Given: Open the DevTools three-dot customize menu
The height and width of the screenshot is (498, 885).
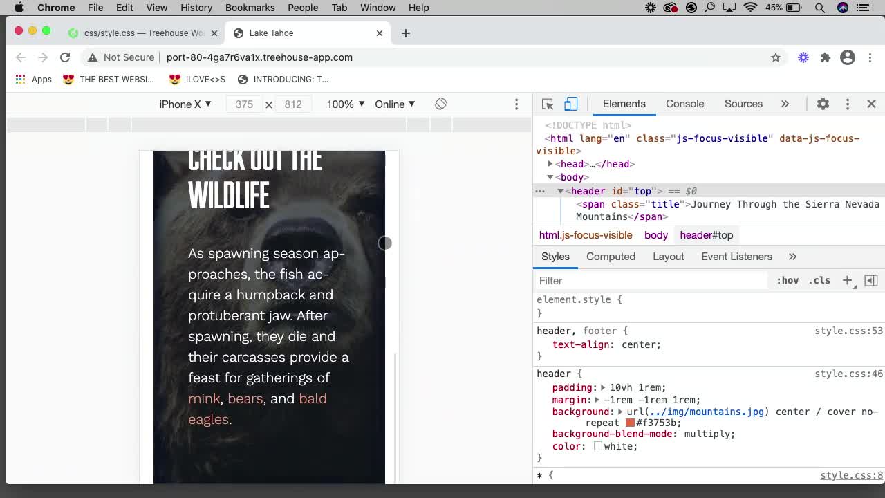Looking at the screenshot, I should coord(848,103).
